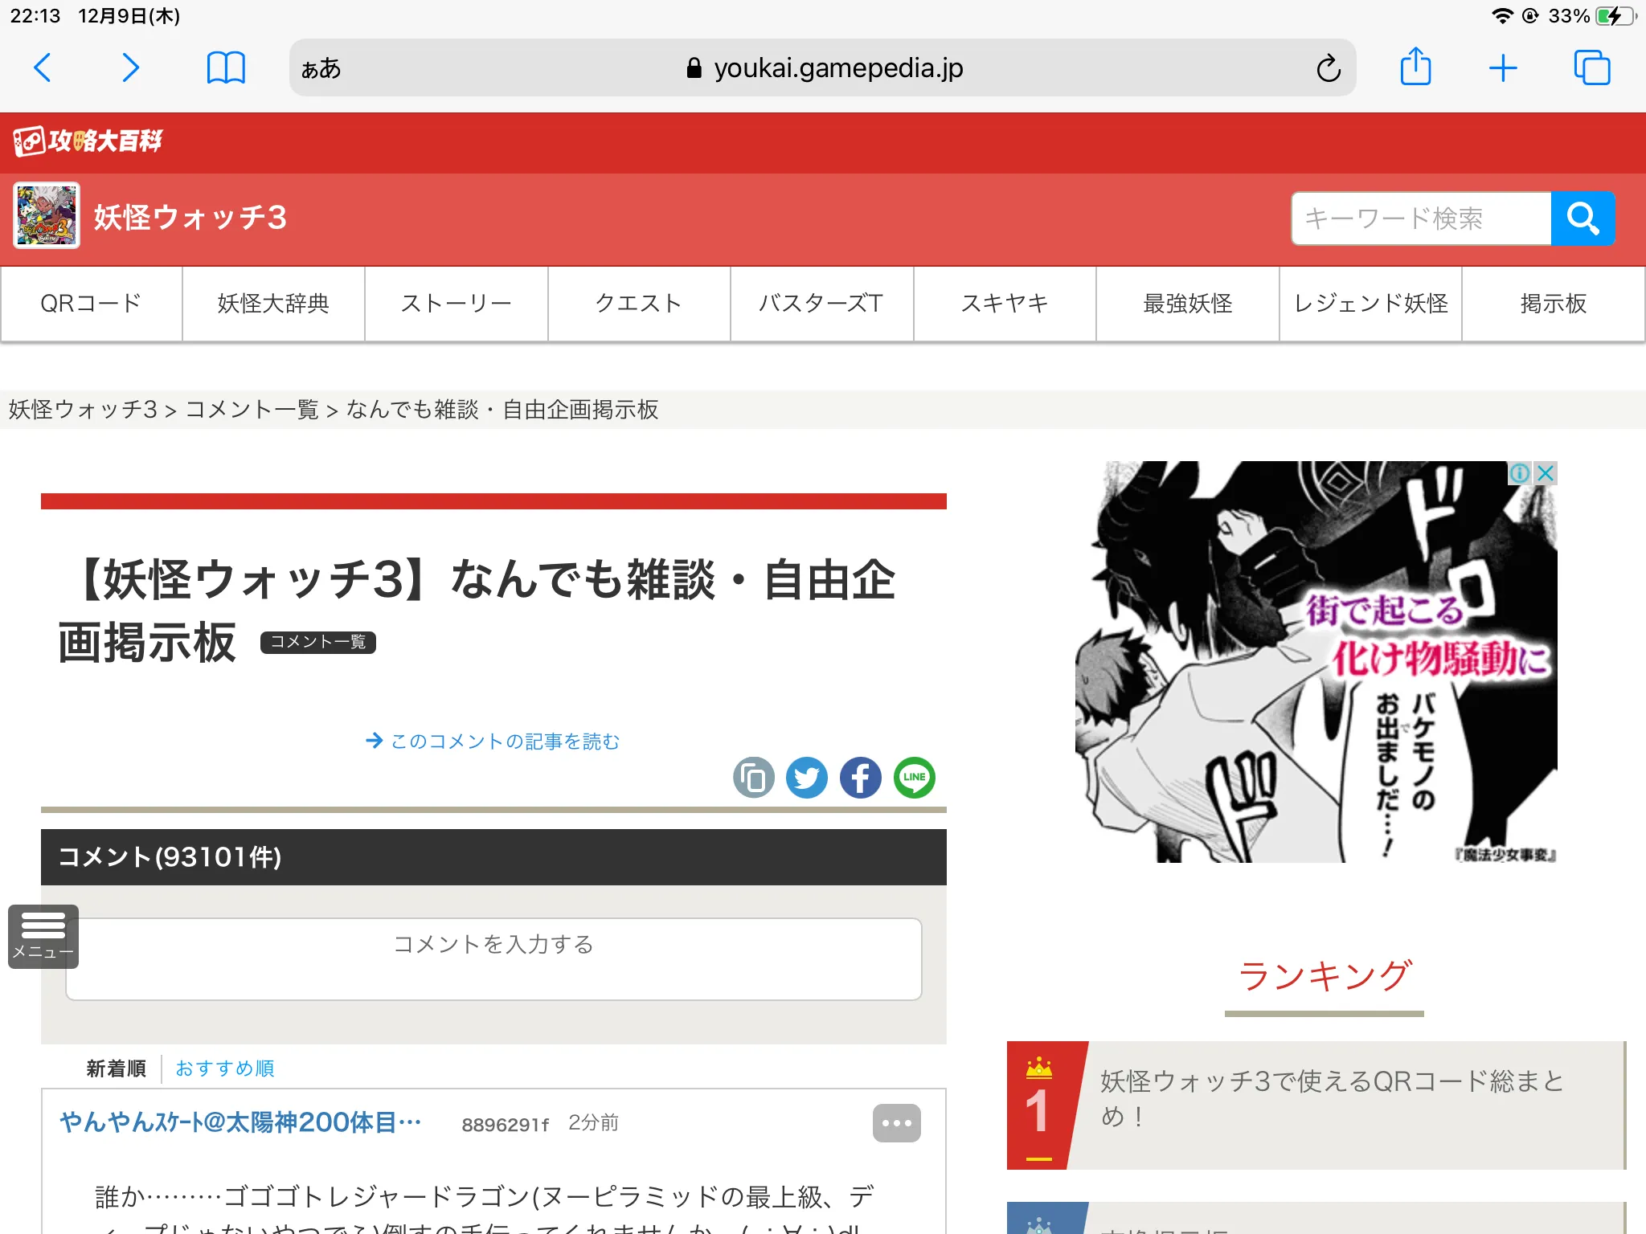This screenshot has width=1646, height=1234.
Task: Go forward with Safari forward arrow
Action: pos(130,68)
